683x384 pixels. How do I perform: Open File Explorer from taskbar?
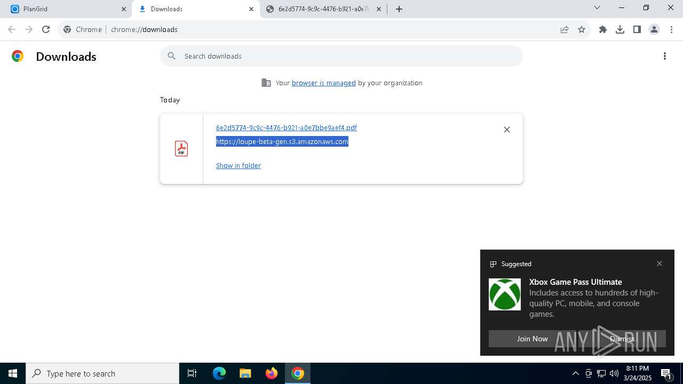245,373
